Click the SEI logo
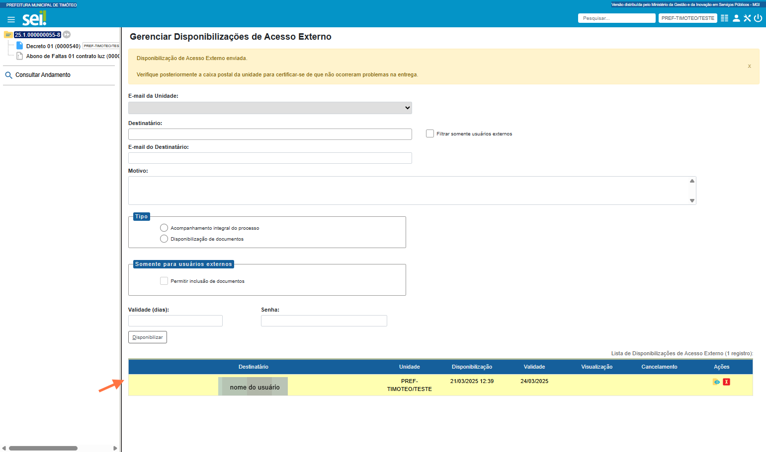The image size is (766, 452). tap(34, 18)
